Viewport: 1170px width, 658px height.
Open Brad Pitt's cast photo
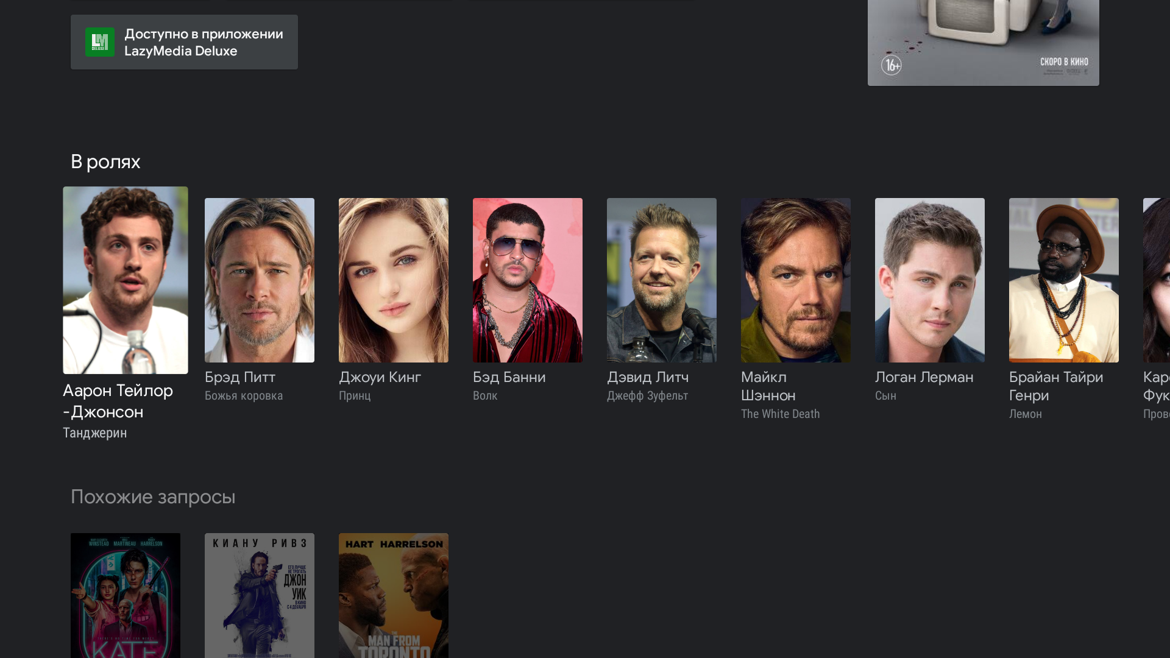pyautogui.click(x=260, y=280)
